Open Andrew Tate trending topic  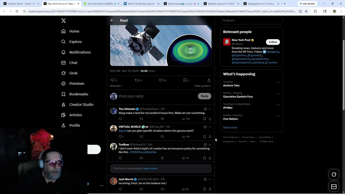coord(231,85)
